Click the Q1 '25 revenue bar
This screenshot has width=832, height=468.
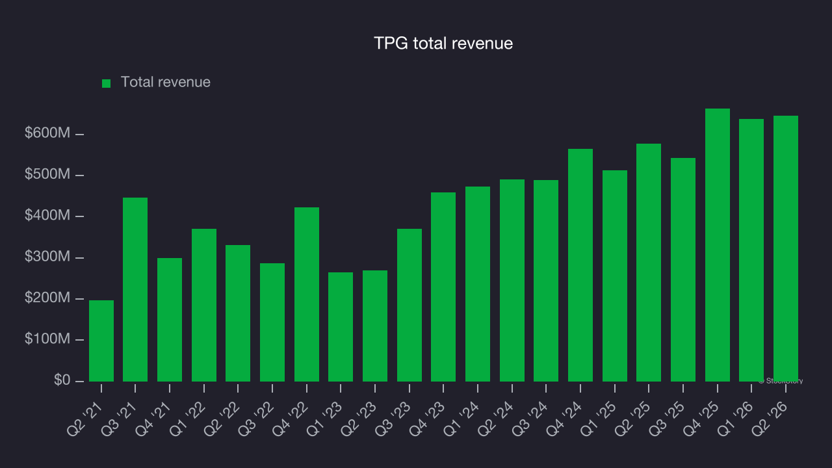point(615,276)
